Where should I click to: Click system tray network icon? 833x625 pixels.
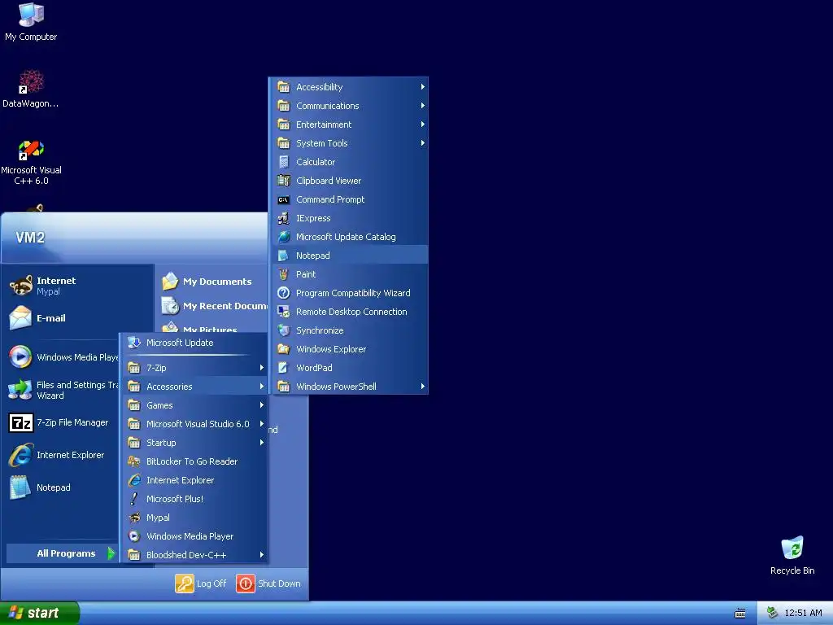(x=772, y=613)
